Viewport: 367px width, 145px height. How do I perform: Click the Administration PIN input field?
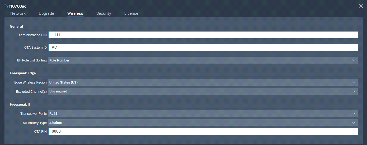[203, 35]
